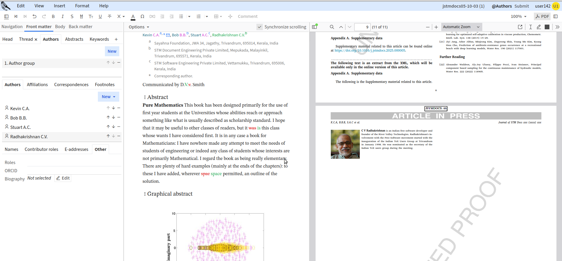Select the PDF draw pencil tool
Screen dimensions: 562x261
coord(539,27)
